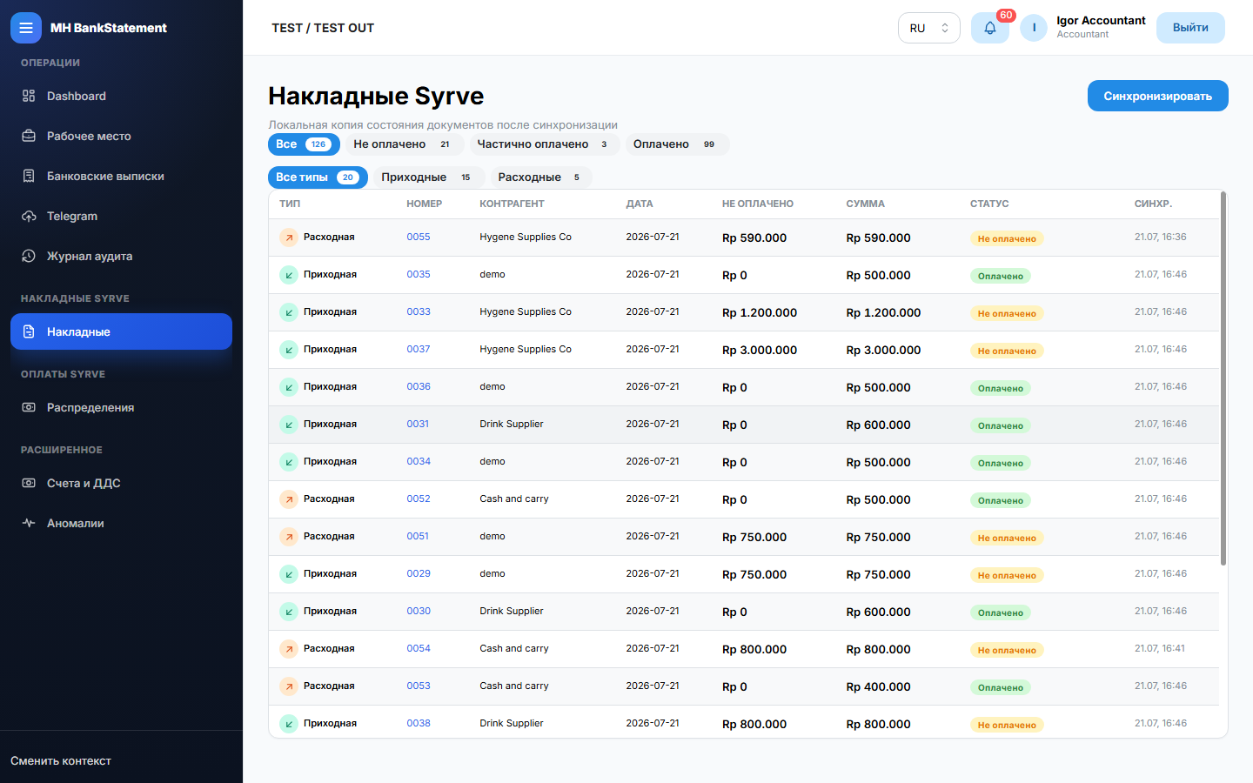Click the Журнал аудита history icon
The image size is (1253, 783).
(x=29, y=256)
